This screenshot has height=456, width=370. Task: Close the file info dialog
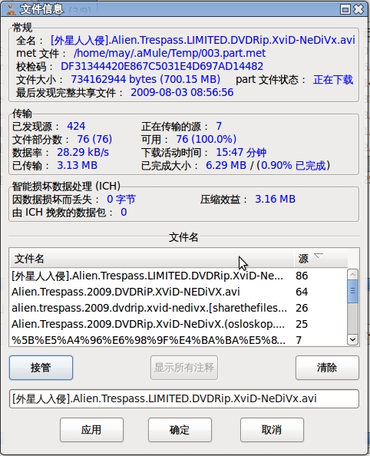click(358, 9)
